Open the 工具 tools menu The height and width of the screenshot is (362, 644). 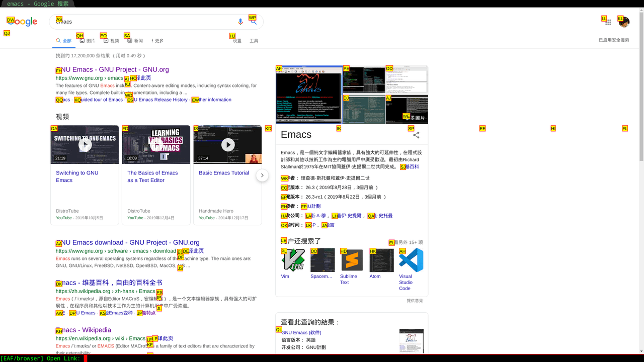[254, 41]
